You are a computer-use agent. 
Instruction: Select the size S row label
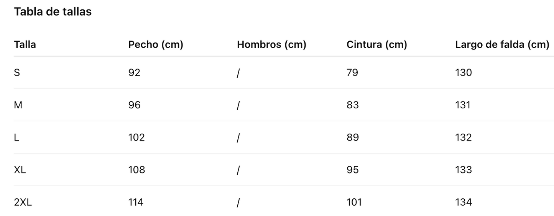coord(17,72)
